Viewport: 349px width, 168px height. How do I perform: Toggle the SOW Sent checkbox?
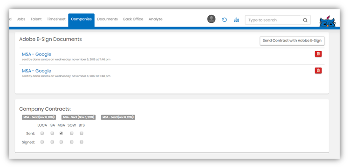coord(71,134)
